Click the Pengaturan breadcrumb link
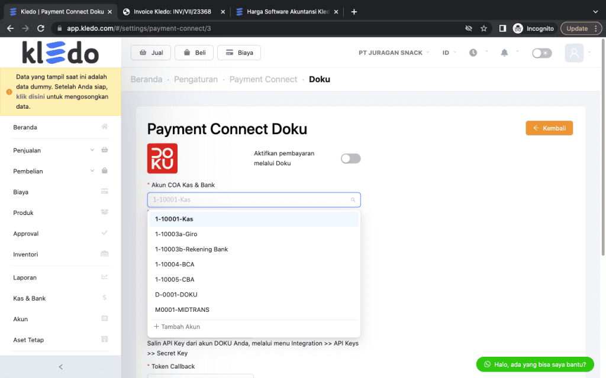This screenshot has height=378, width=606. [195, 79]
